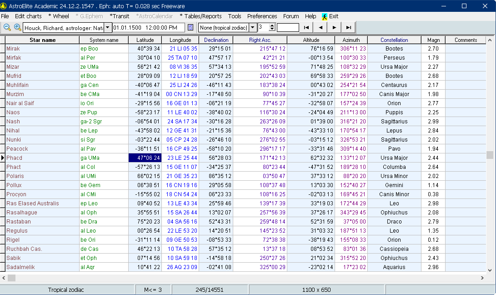Click magnitude value 0.38 for Procyon
Image resolution: width=496 pixels, height=295 pixels.
pos(433,194)
